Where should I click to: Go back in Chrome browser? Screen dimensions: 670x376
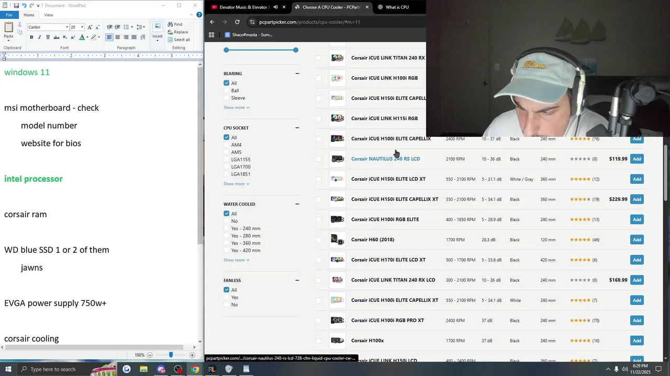(212, 22)
